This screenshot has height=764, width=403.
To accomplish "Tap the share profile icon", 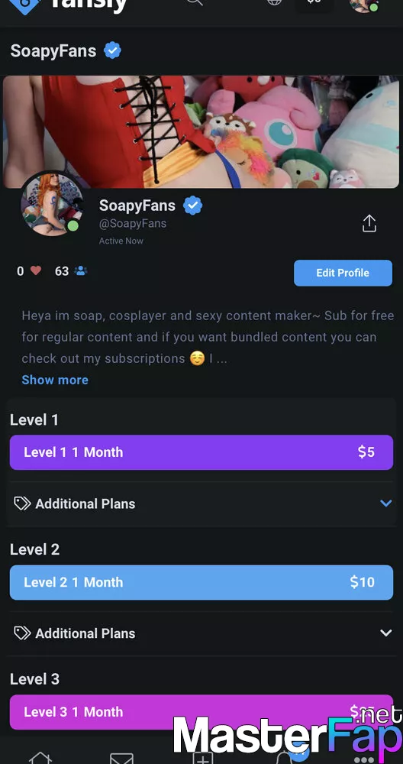I will (369, 224).
